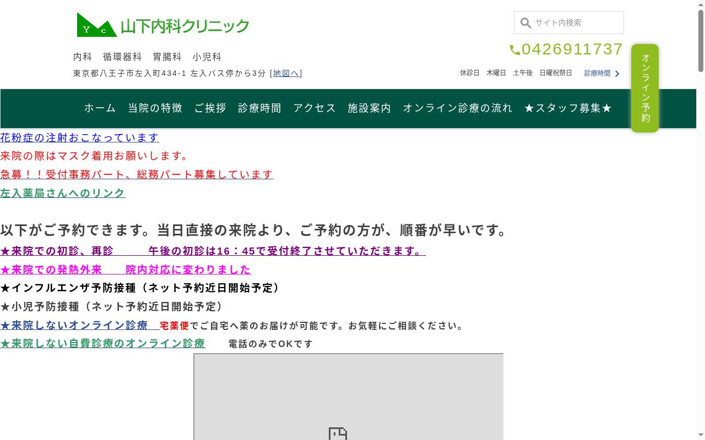
Task: Click the gray embedded content frame
Action: click(349, 397)
